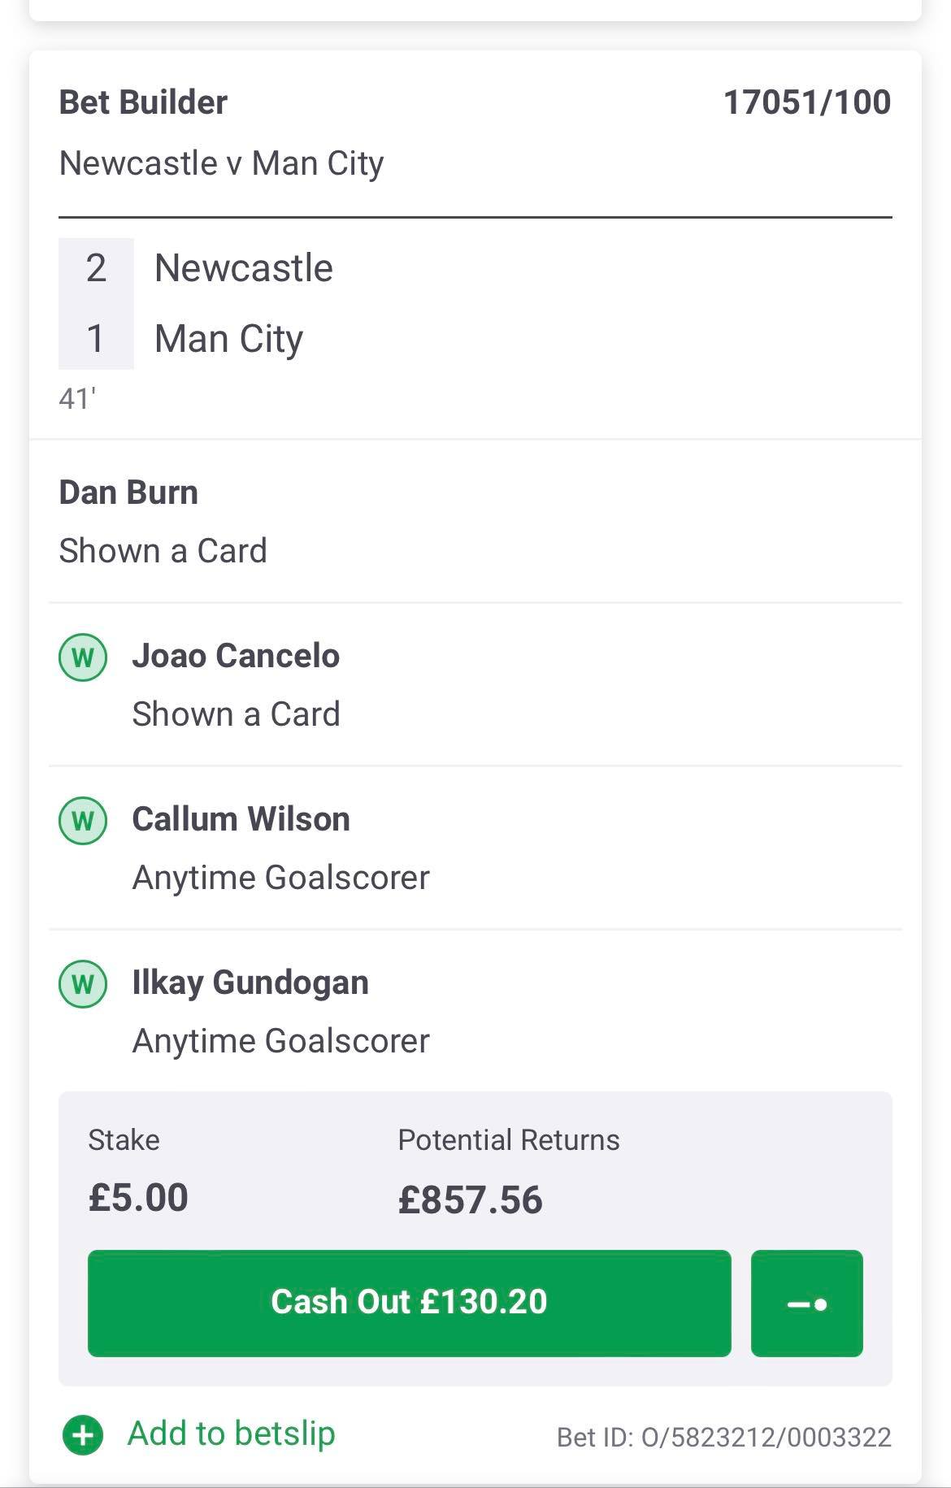Click the Man City score showing 1
Image resolution: width=951 pixels, height=1488 pixels.
[96, 338]
